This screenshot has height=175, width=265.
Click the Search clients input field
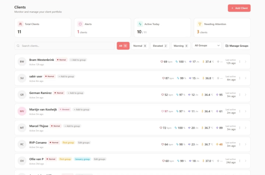point(64,46)
